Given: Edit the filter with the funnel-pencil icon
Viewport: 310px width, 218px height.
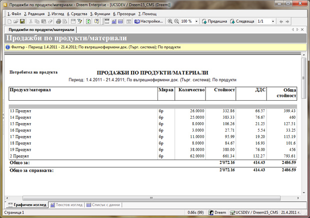Looking at the screenshot, I should 79,21.
